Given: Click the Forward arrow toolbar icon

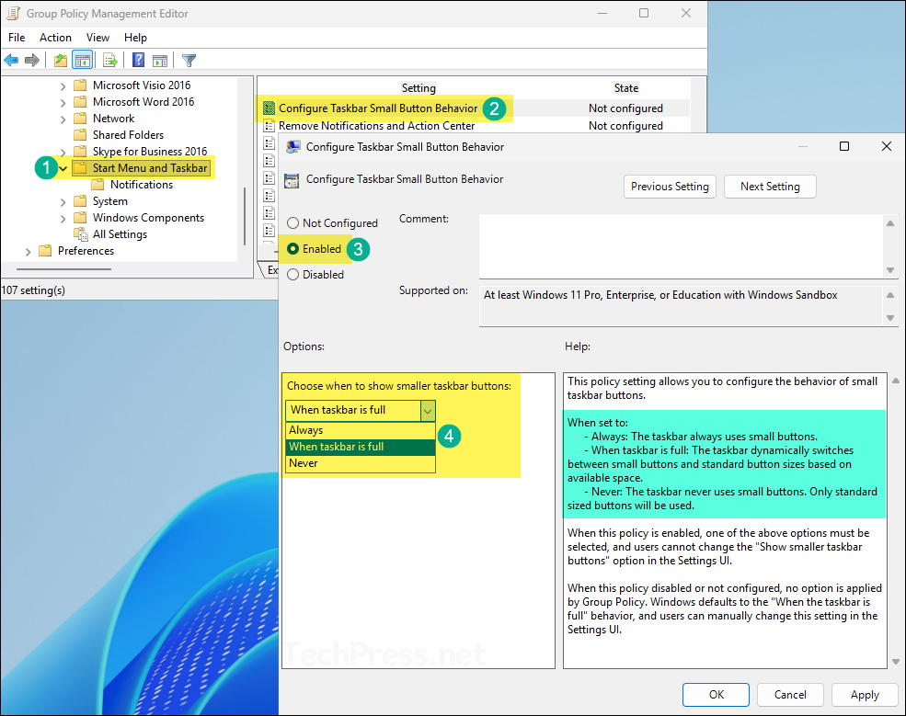Looking at the screenshot, I should [32, 61].
